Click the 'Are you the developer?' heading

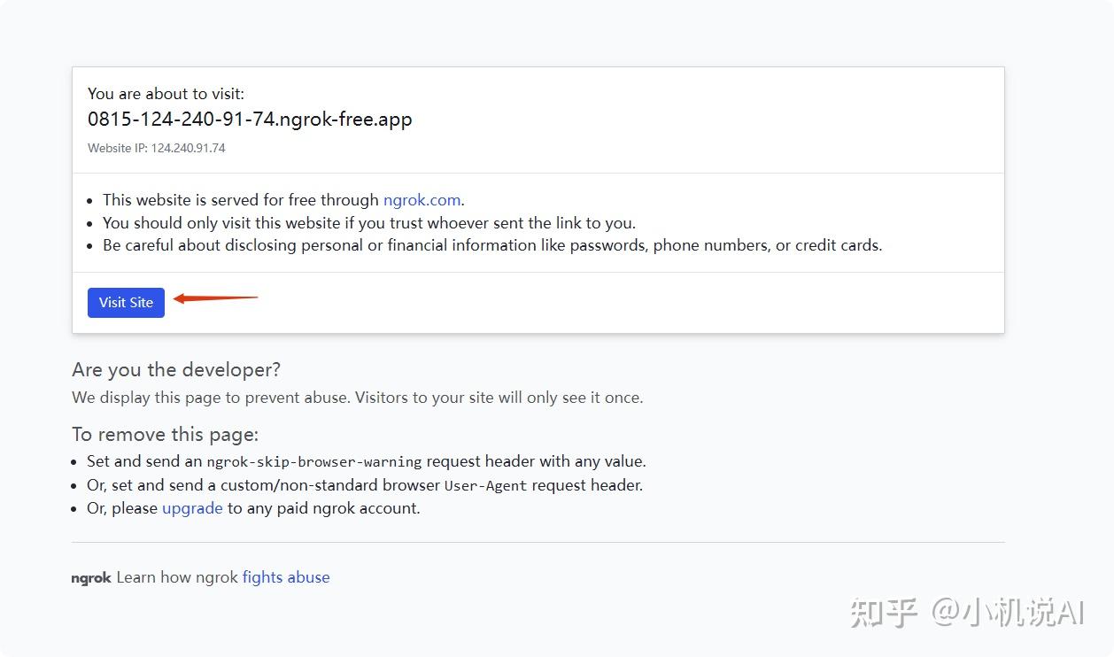[176, 369]
